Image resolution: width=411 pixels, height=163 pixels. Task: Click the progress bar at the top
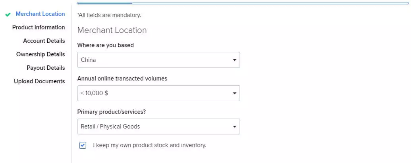(x=243, y=3)
